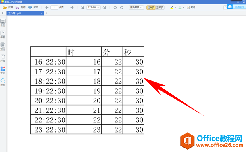Click the 20:22:30 time cell
Image resolution: width=246 pixels, height=152 pixels.
[x=48, y=100]
